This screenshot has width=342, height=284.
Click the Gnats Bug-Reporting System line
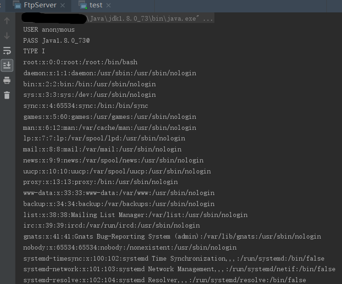pyautogui.click(x=172, y=236)
